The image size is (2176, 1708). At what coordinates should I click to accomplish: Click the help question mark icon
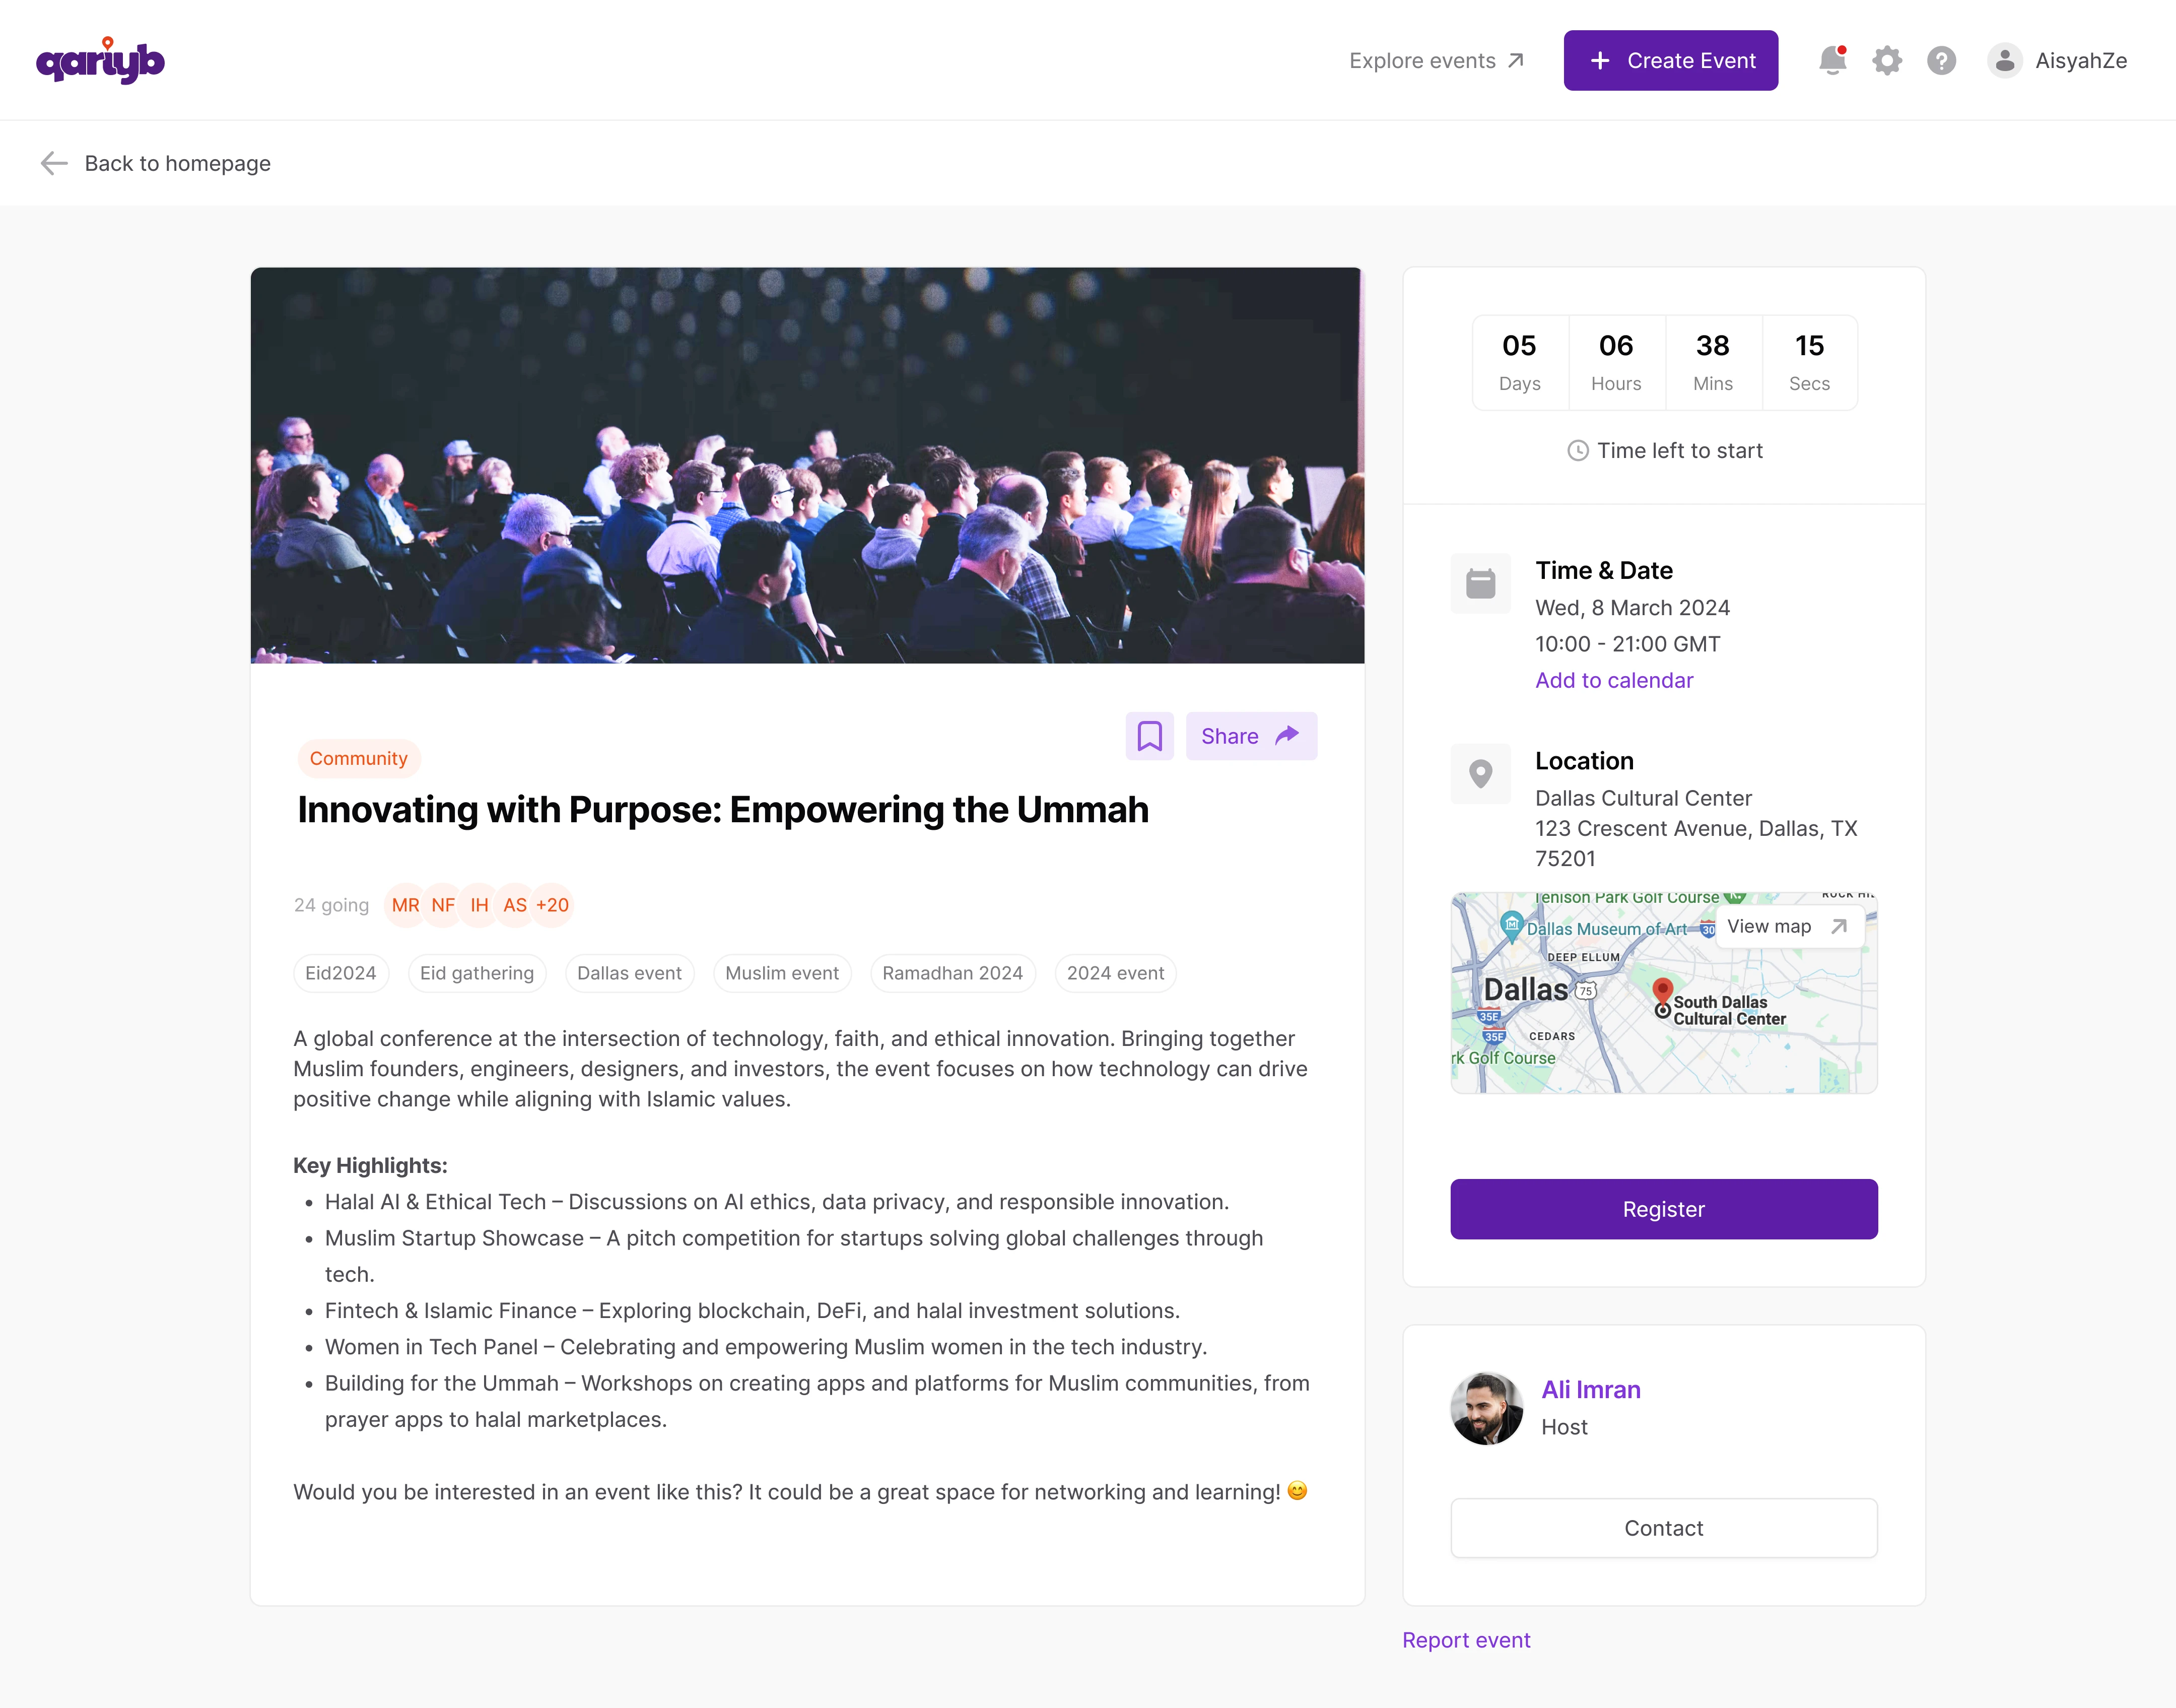coord(1941,61)
